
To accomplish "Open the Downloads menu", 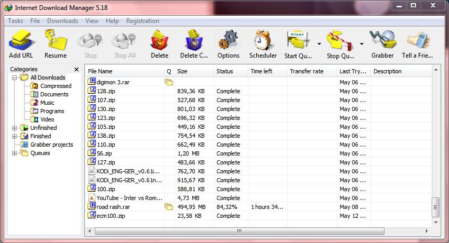I will [62, 21].
